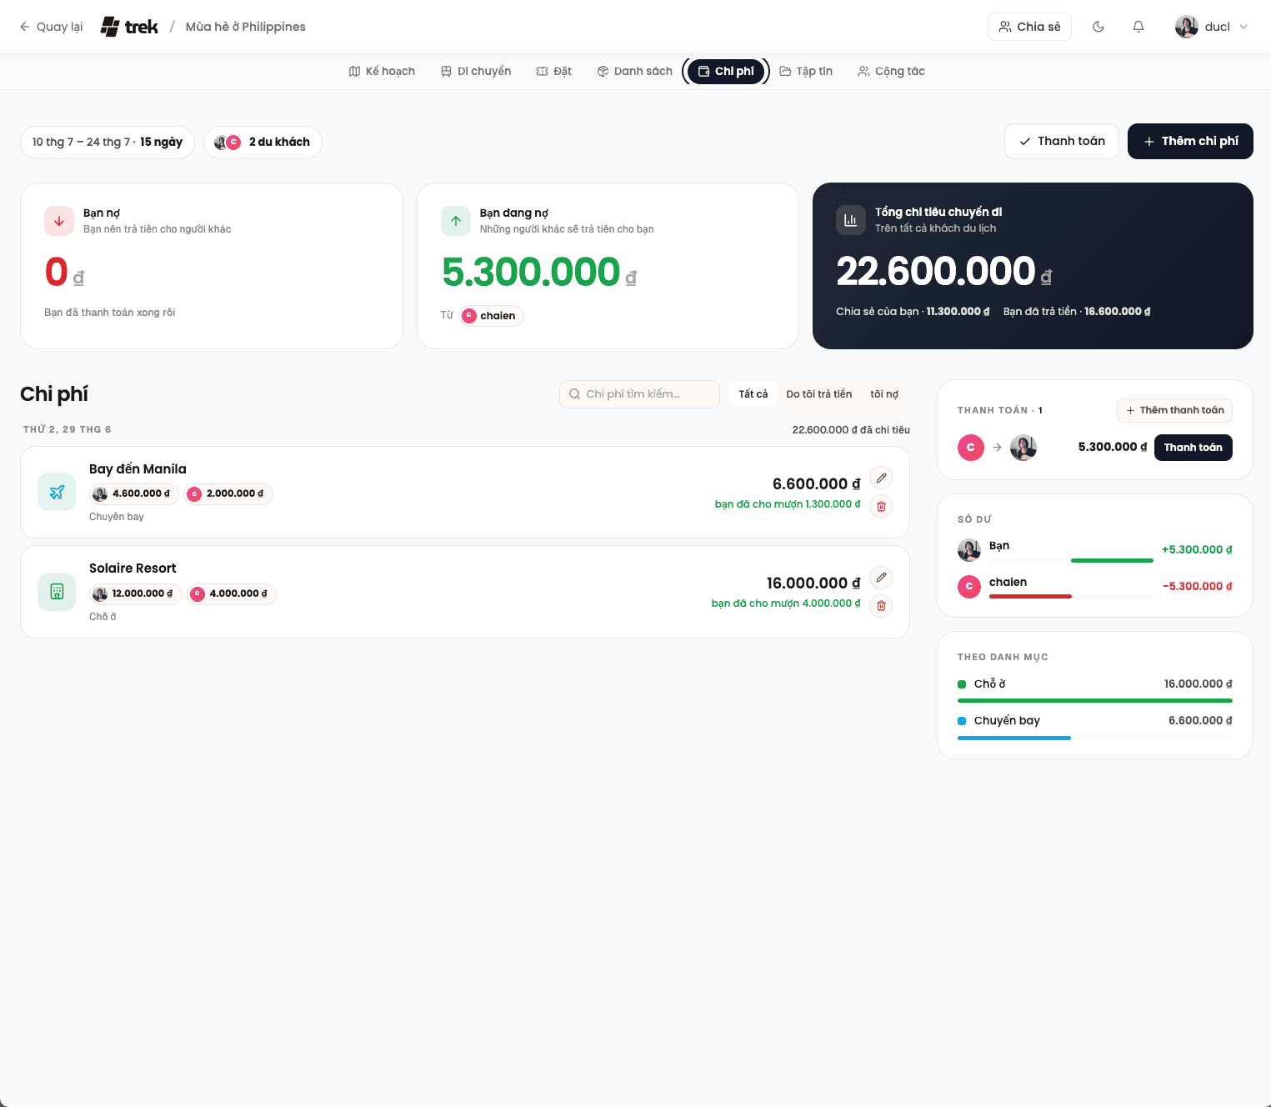Click the +5.300.000 đ balance value

[1197, 549]
